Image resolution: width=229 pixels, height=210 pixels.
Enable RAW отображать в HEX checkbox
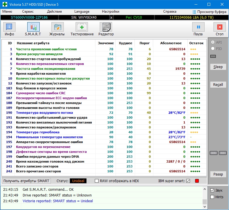point(97,181)
